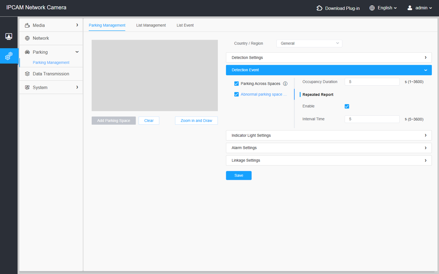Click the Data Transmission layers icon

pos(27,74)
